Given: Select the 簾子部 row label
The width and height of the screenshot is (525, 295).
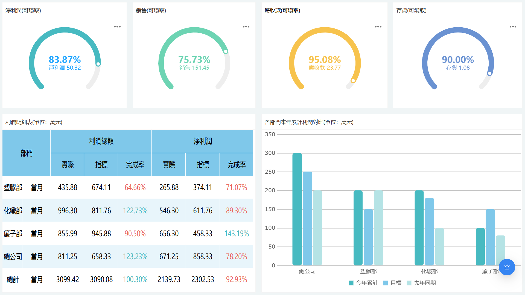Looking at the screenshot, I should tap(13, 234).
